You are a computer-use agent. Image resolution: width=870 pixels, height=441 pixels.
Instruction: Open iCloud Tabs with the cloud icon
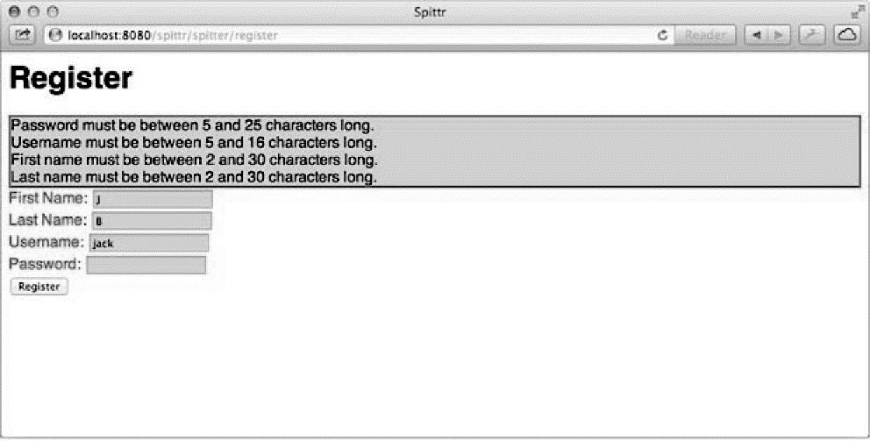(x=847, y=35)
